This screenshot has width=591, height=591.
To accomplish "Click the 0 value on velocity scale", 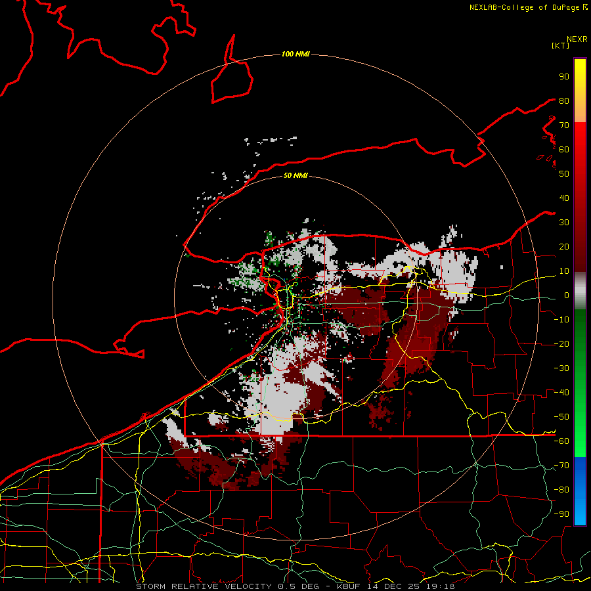I will click(567, 295).
